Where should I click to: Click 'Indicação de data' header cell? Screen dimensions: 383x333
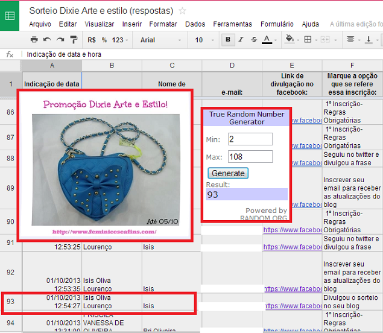point(52,84)
